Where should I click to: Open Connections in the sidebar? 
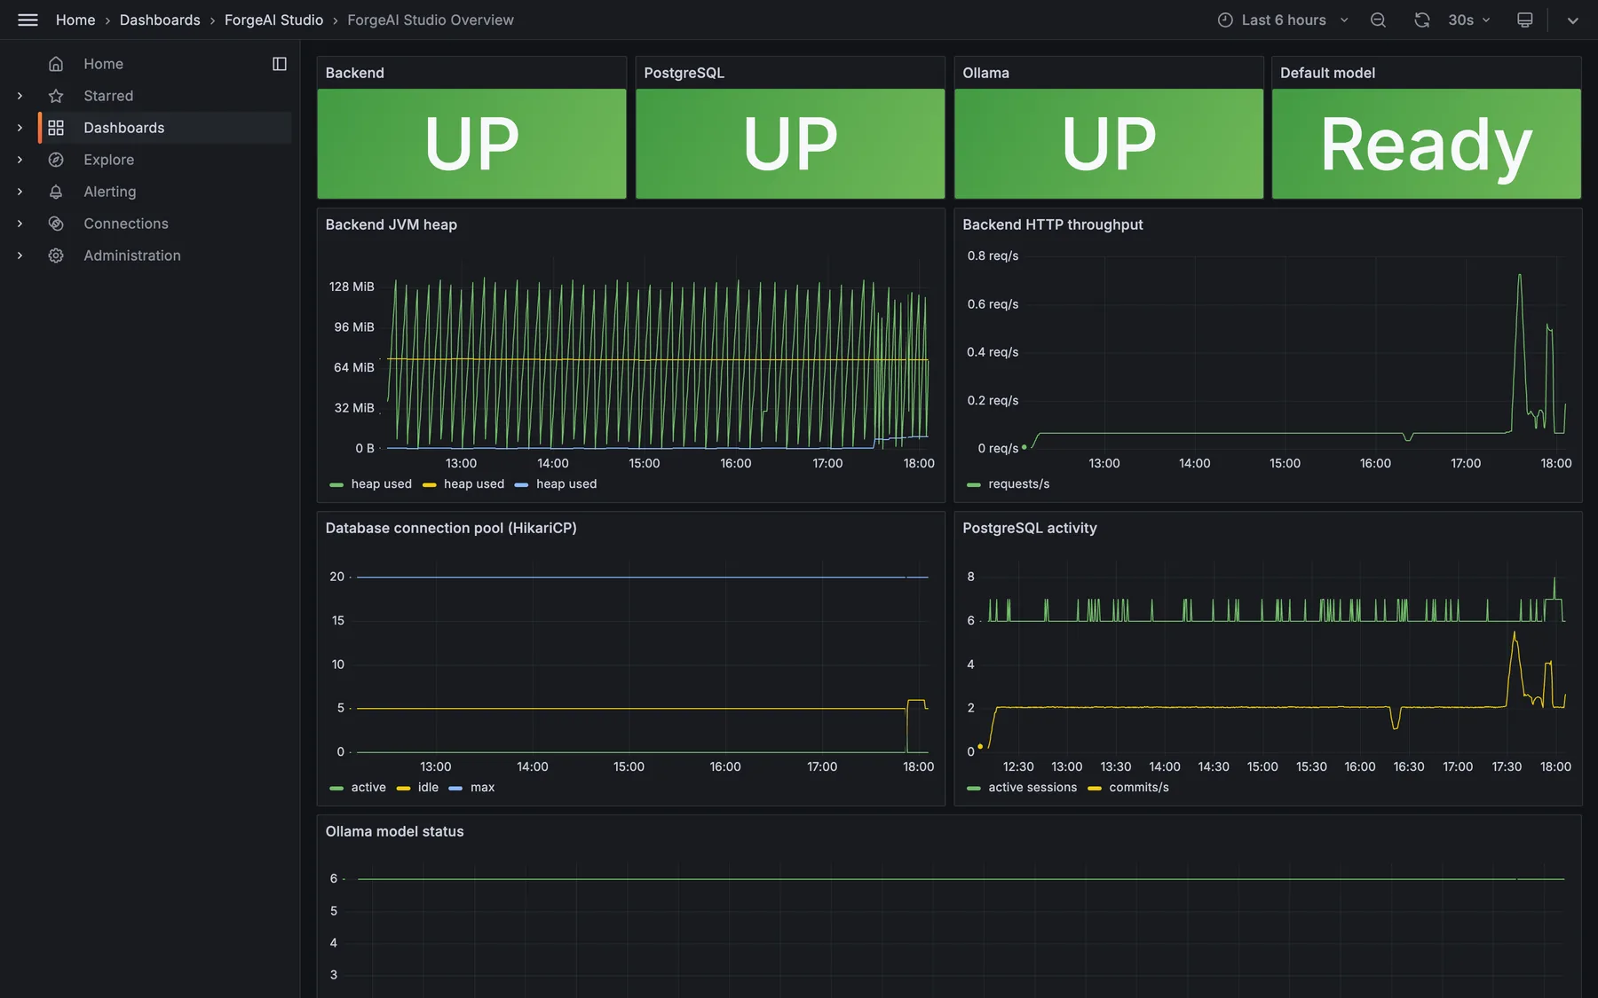click(x=126, y=224)
